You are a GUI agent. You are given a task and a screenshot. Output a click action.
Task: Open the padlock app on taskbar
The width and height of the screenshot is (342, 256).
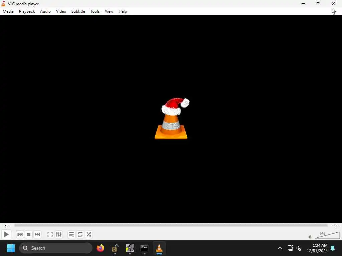coord(115,248)
